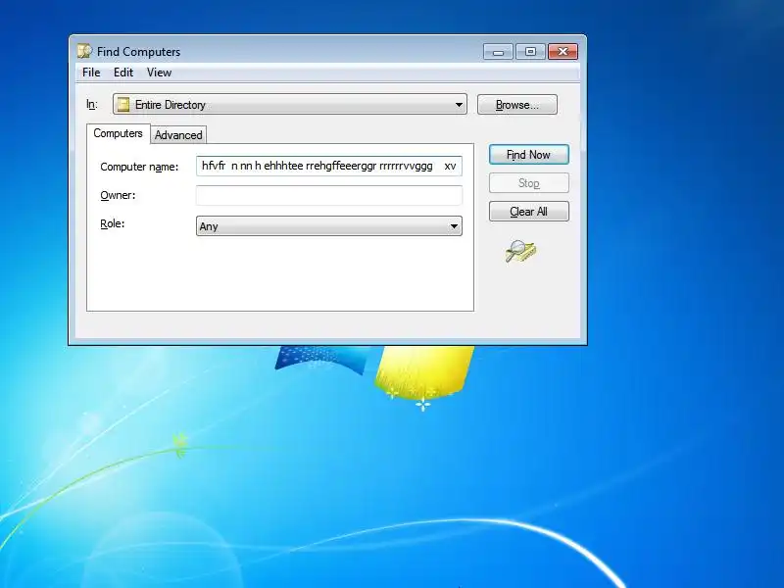The width and height of the screenshot is (784, 588).
Task: Start search with Find Now
Action: [x=528, y=155]
